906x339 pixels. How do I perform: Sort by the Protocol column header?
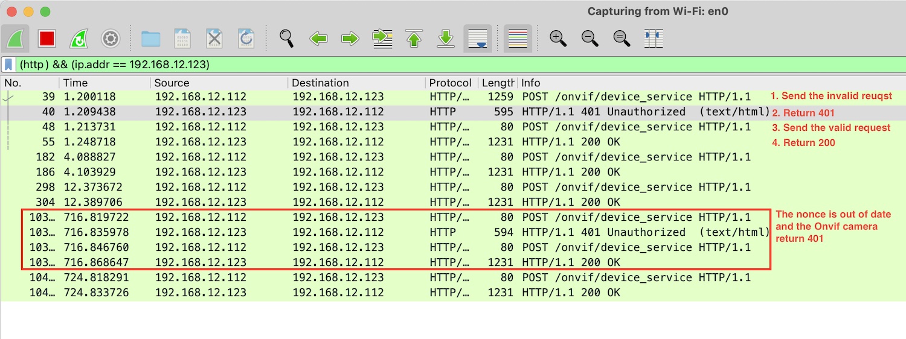tap(451, 83)
